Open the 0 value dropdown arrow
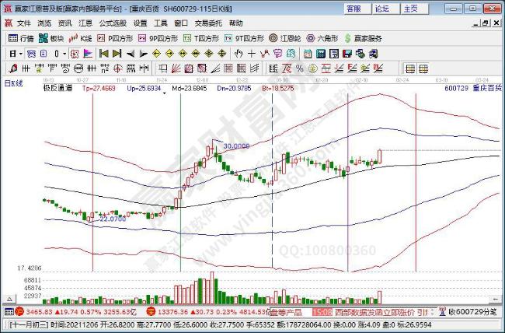The height and width of the screenshot is (333, 505). 64,54
